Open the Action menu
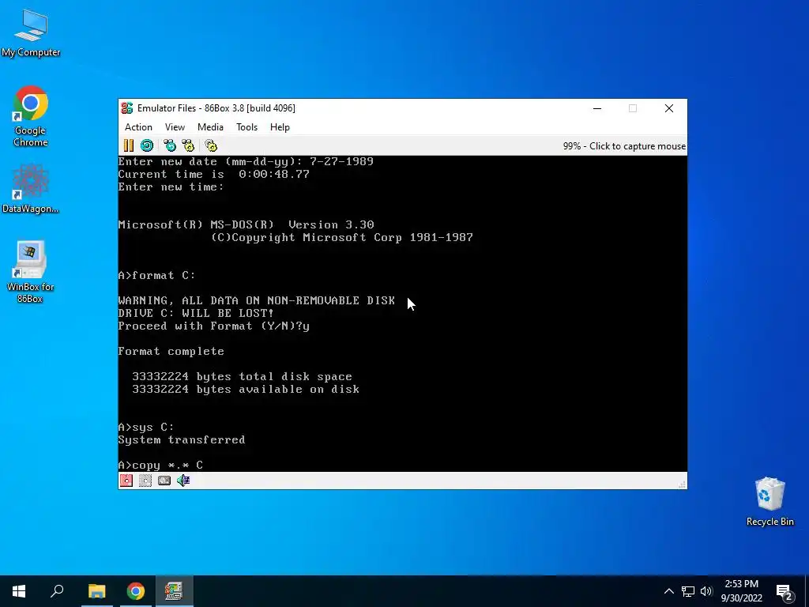 click(138, 127)
